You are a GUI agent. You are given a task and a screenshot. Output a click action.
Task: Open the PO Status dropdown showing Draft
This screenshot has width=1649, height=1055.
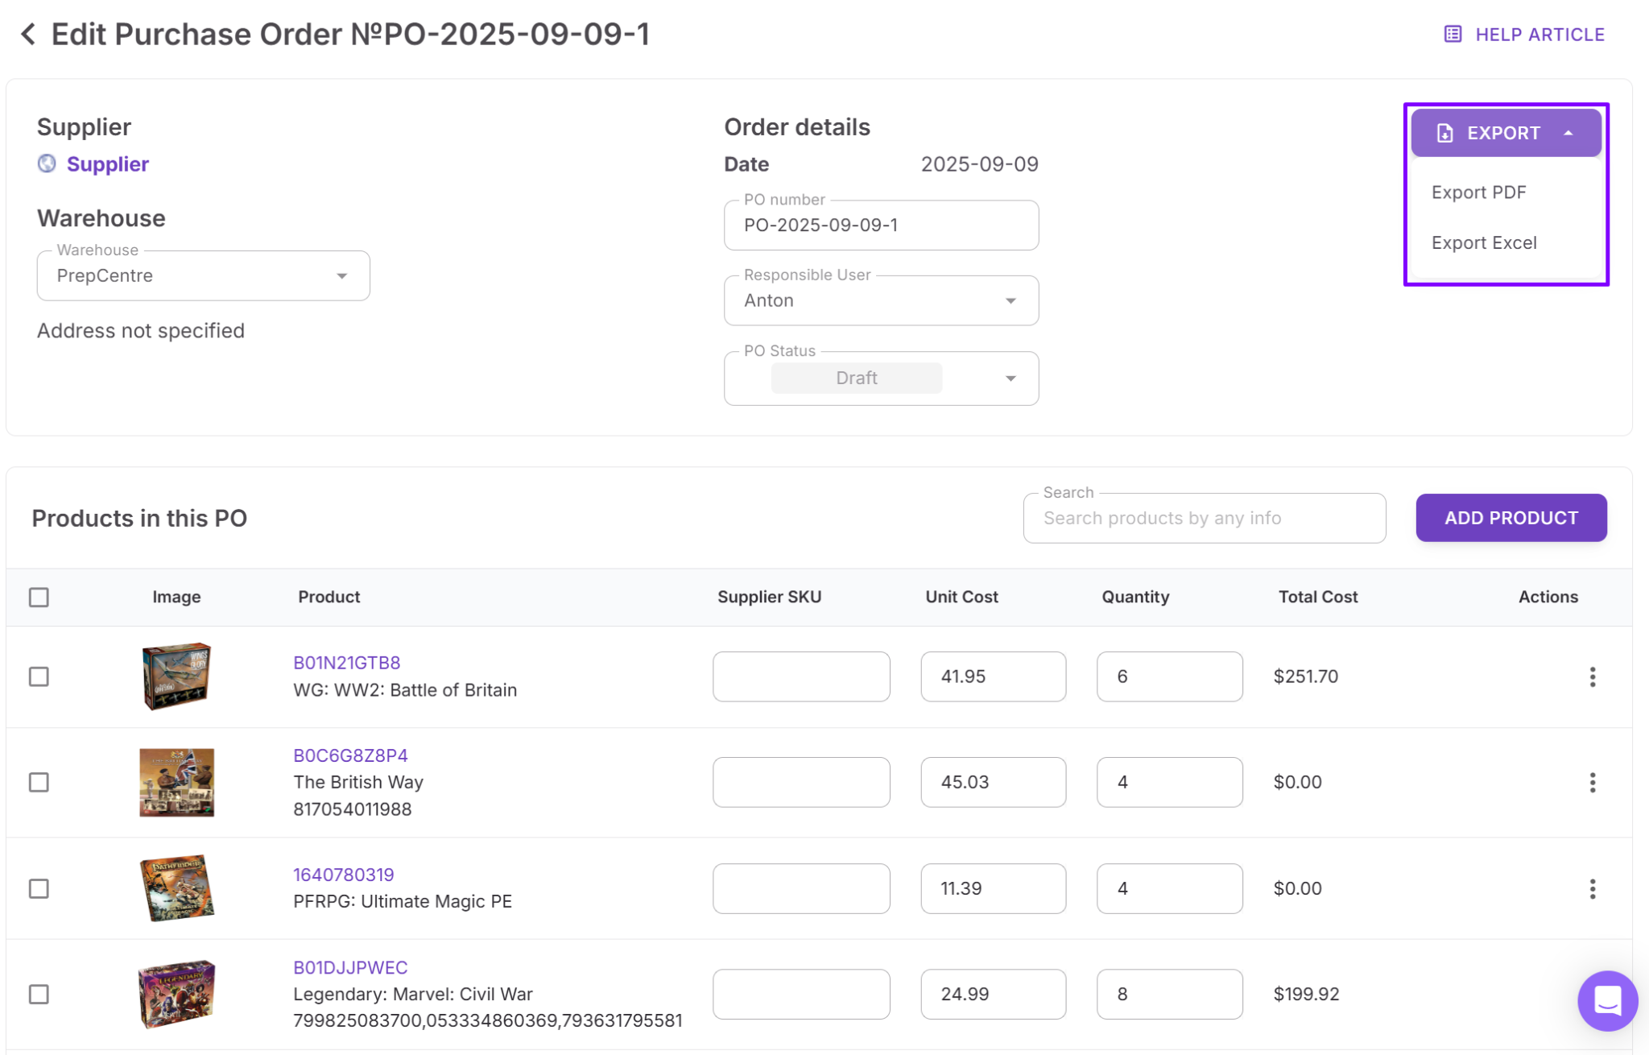click(1012, 378)
